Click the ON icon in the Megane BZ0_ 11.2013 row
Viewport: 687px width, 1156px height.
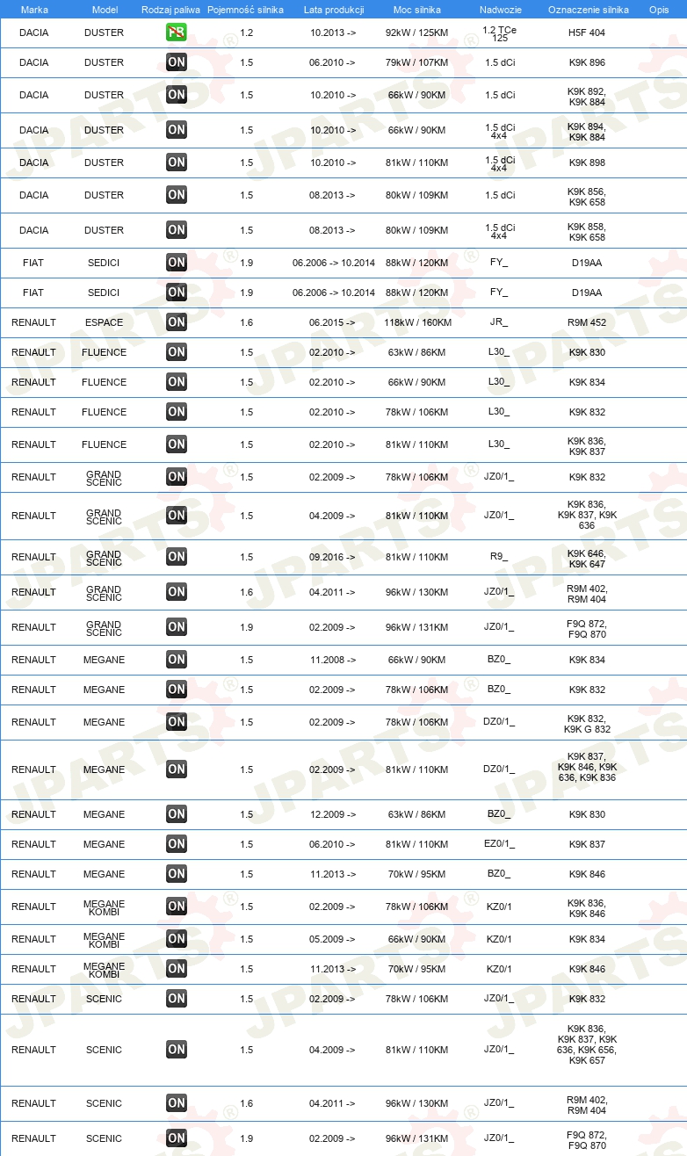177,874
